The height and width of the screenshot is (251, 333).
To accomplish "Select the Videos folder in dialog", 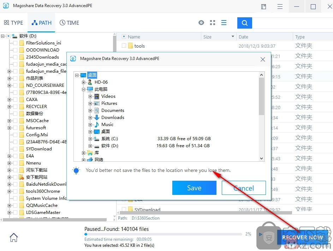I will pos(108,96).
